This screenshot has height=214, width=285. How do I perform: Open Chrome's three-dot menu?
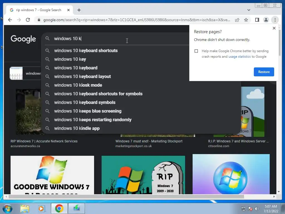pyautogui.click(x=275, y=20)
